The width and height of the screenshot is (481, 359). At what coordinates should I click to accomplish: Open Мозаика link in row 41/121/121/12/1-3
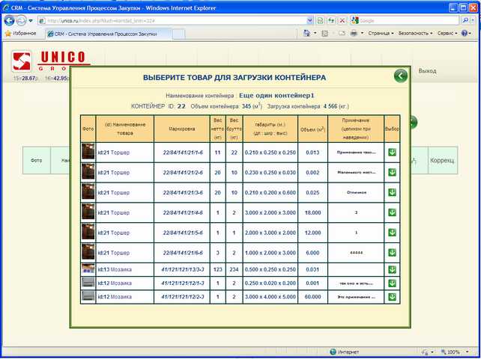pos(121,283)
